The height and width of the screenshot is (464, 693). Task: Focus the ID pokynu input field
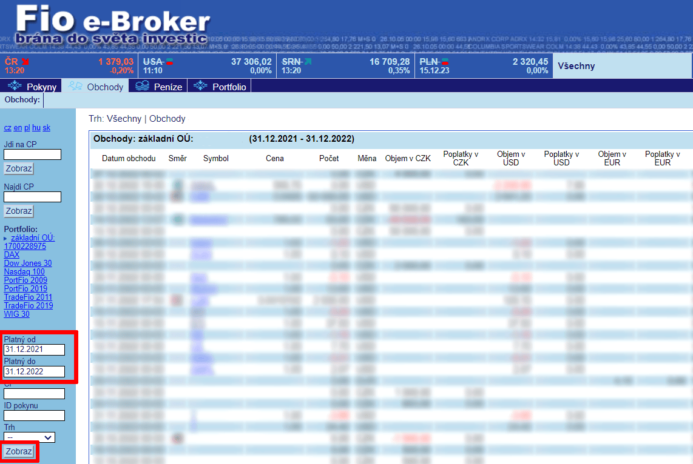pyautogui.click(x=34, y=416)
